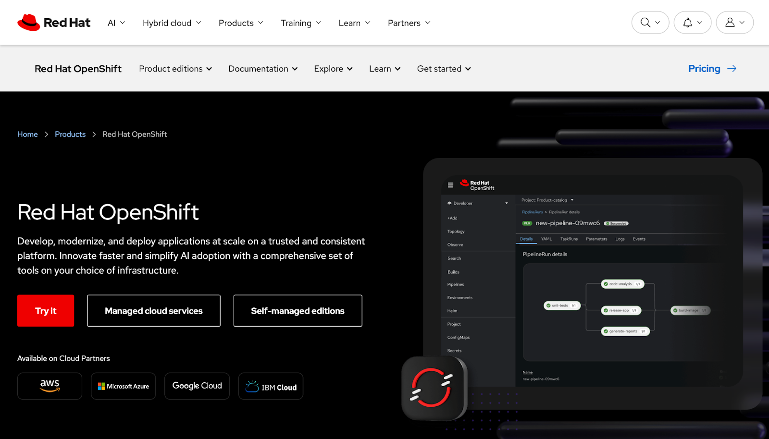This screenshot has width=769, height=439.
Task: Click the Try it button
Action: tap(46, 311)
